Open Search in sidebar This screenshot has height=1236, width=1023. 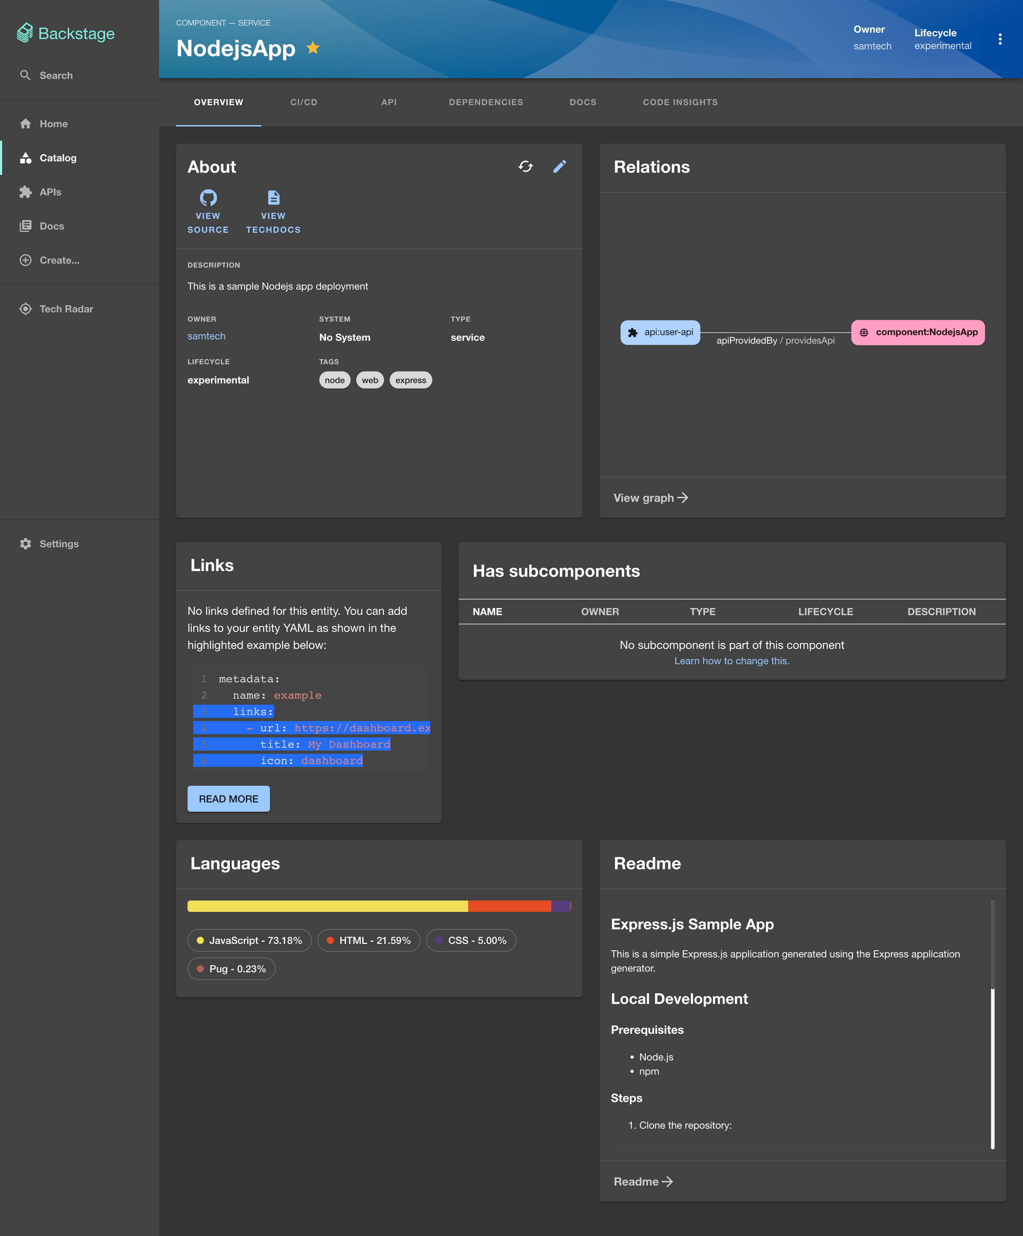[46, 75]
